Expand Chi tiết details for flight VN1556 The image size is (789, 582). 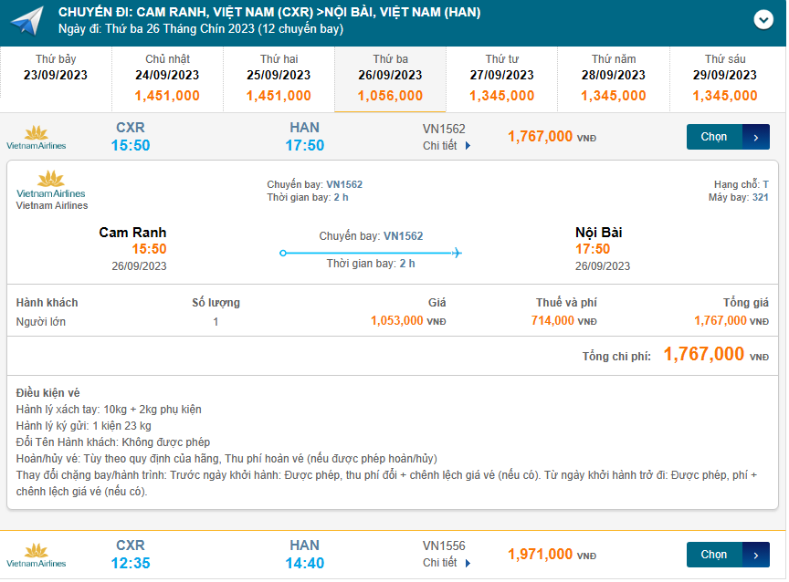pyautogui.click(x=447, y=563)
